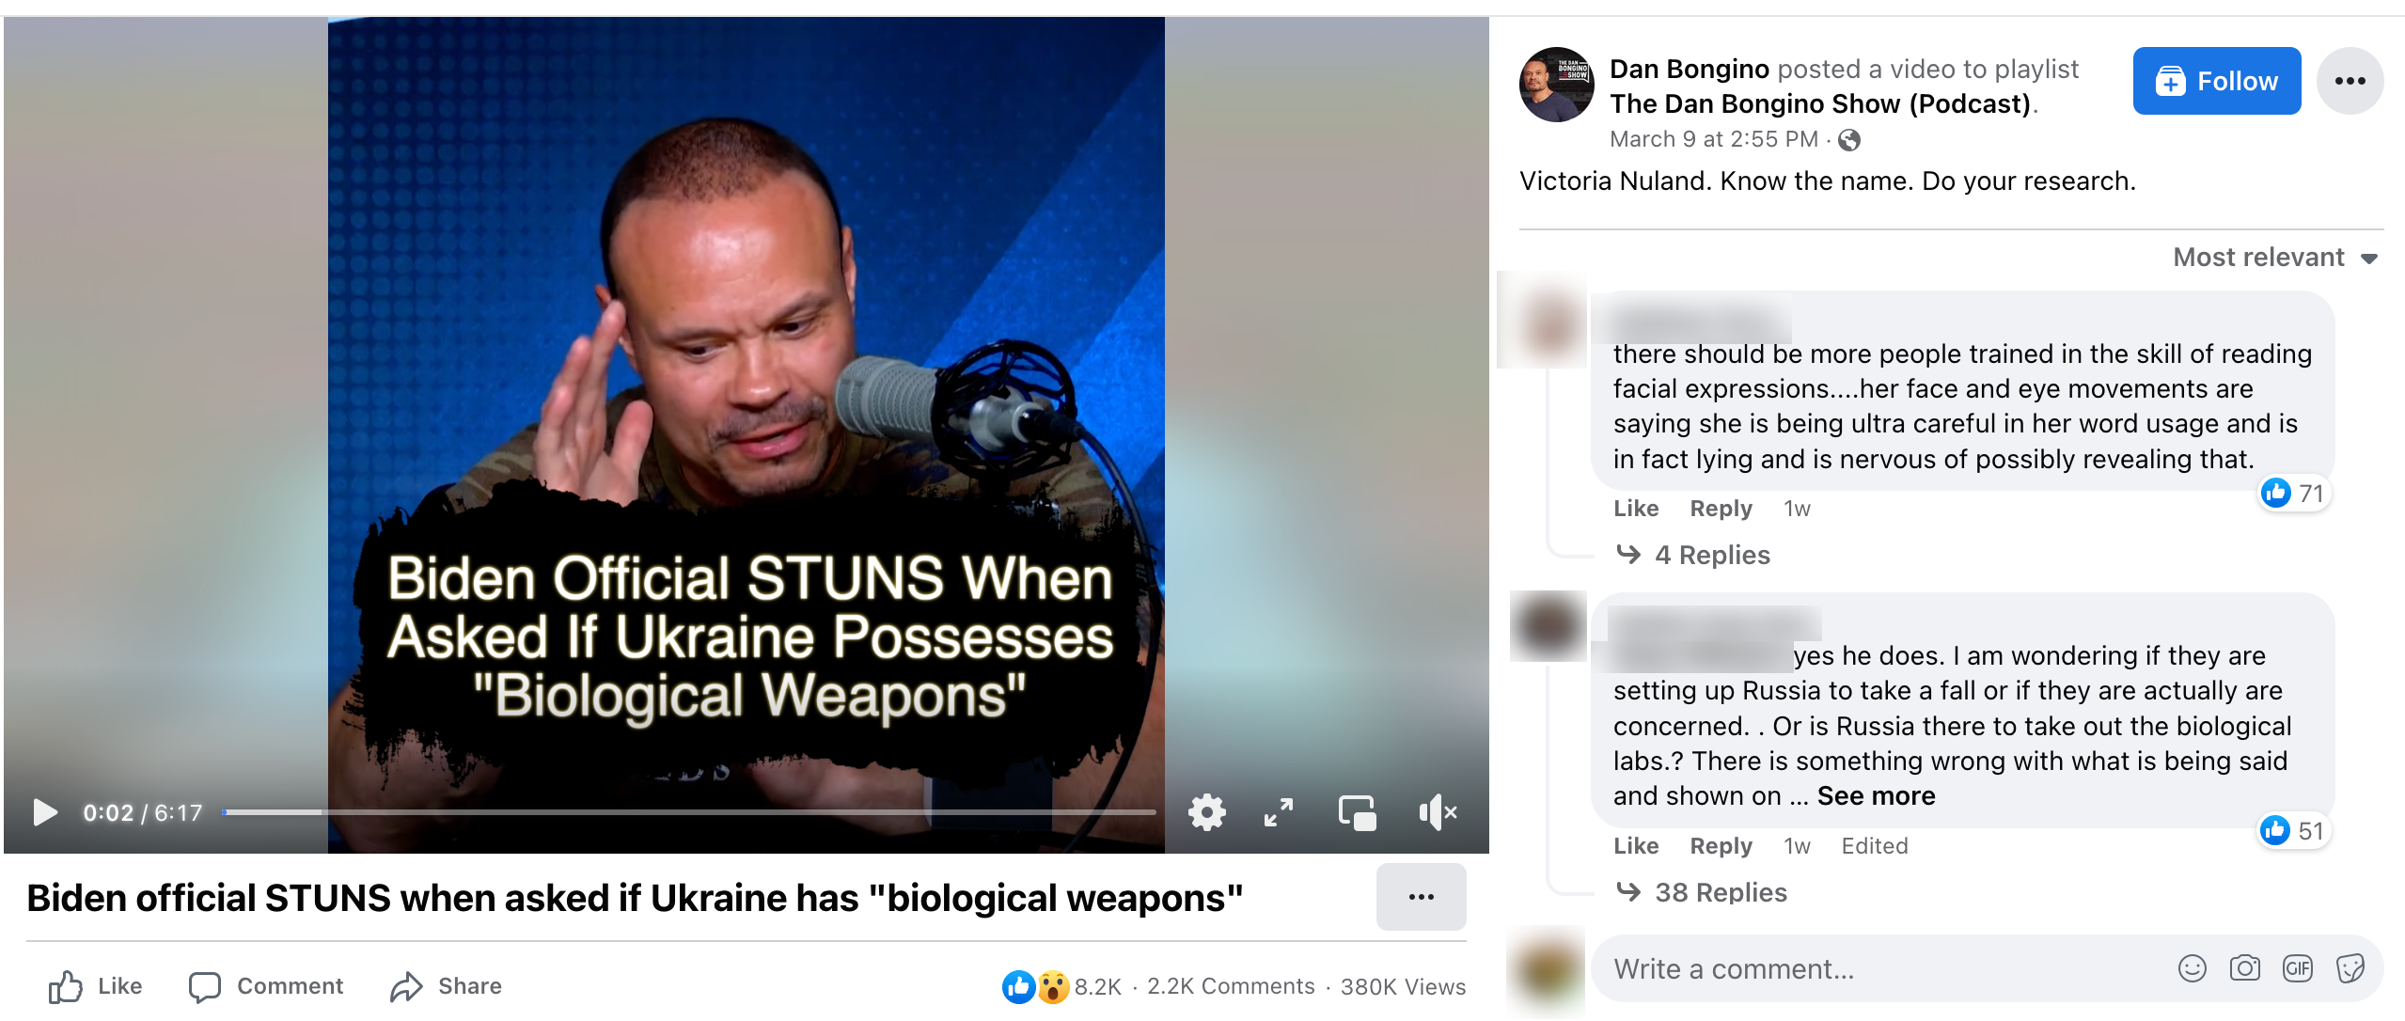Expand comment with See more
Screen dimensions: 2405x1021
point(1876,796)
